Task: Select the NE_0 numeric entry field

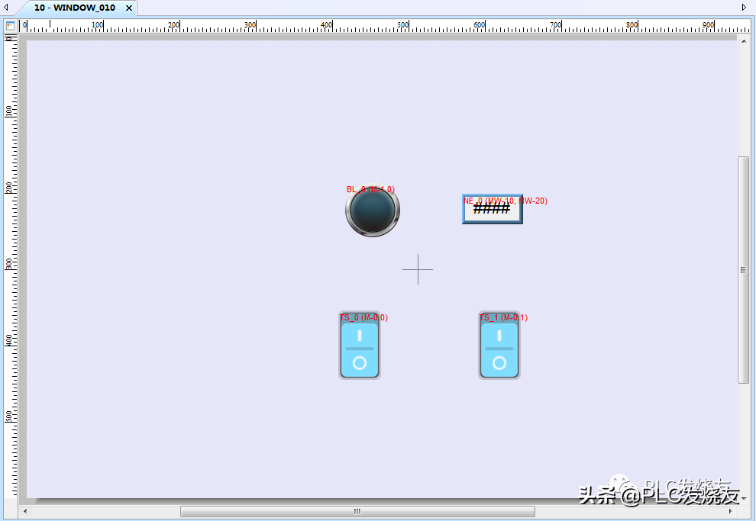Action: (x=493, y=209)
